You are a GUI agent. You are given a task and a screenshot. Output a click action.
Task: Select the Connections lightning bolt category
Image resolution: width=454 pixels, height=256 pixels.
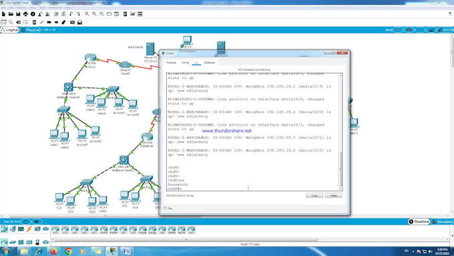tap(29, 229)
